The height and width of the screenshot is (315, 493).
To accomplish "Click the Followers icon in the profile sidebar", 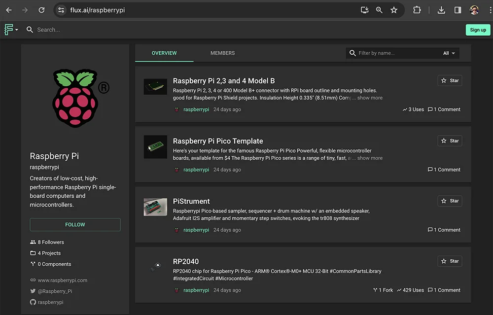I will click(33, 242).
